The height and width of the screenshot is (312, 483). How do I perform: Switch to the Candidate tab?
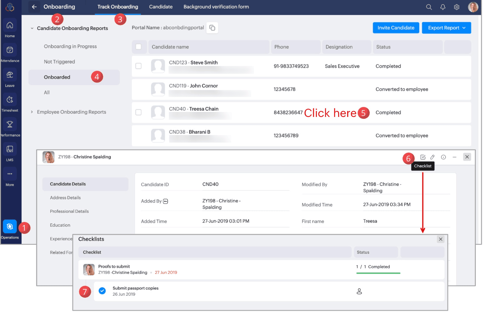tap(160, 7)
